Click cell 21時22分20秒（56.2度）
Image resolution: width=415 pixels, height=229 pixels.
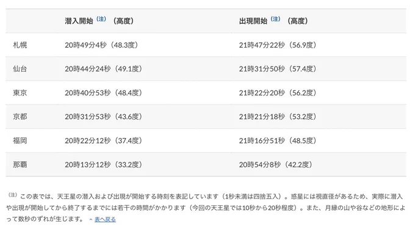coord(278,93)
